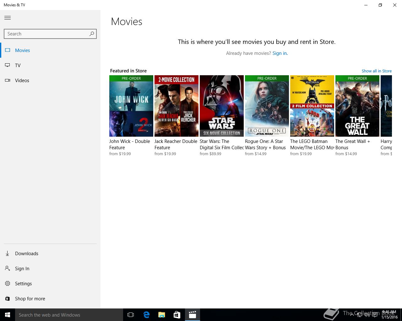Click the Videos camera icon in sidebar
The width and height of the screenshot is (402, 321).
click(8, 80)
